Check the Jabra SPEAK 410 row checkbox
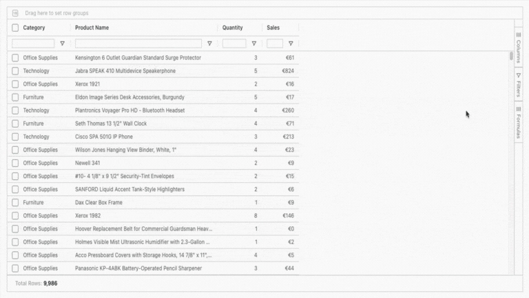 point(15,71)
